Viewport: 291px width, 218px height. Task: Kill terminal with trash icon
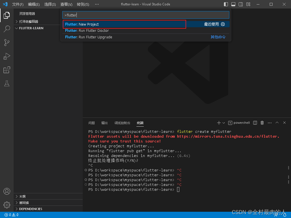coord(262,123)
